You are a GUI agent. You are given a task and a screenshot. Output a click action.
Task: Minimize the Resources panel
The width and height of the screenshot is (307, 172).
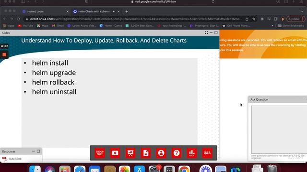[33, 151]
